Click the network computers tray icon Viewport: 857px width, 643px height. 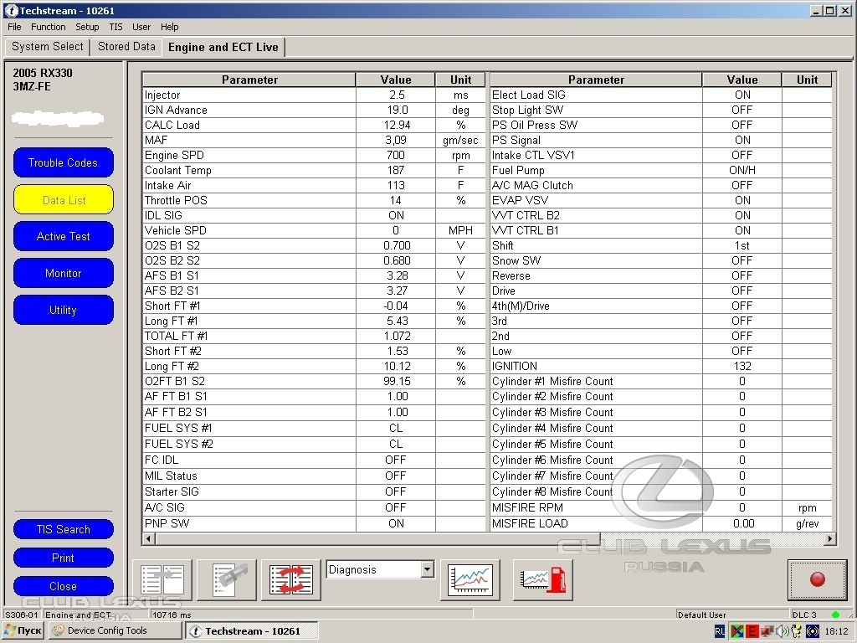click(767, 631)
